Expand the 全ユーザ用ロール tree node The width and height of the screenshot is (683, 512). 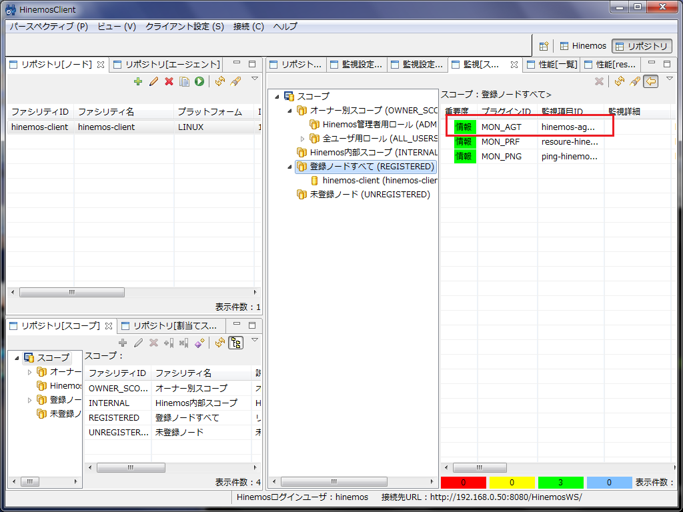point(302,139)
